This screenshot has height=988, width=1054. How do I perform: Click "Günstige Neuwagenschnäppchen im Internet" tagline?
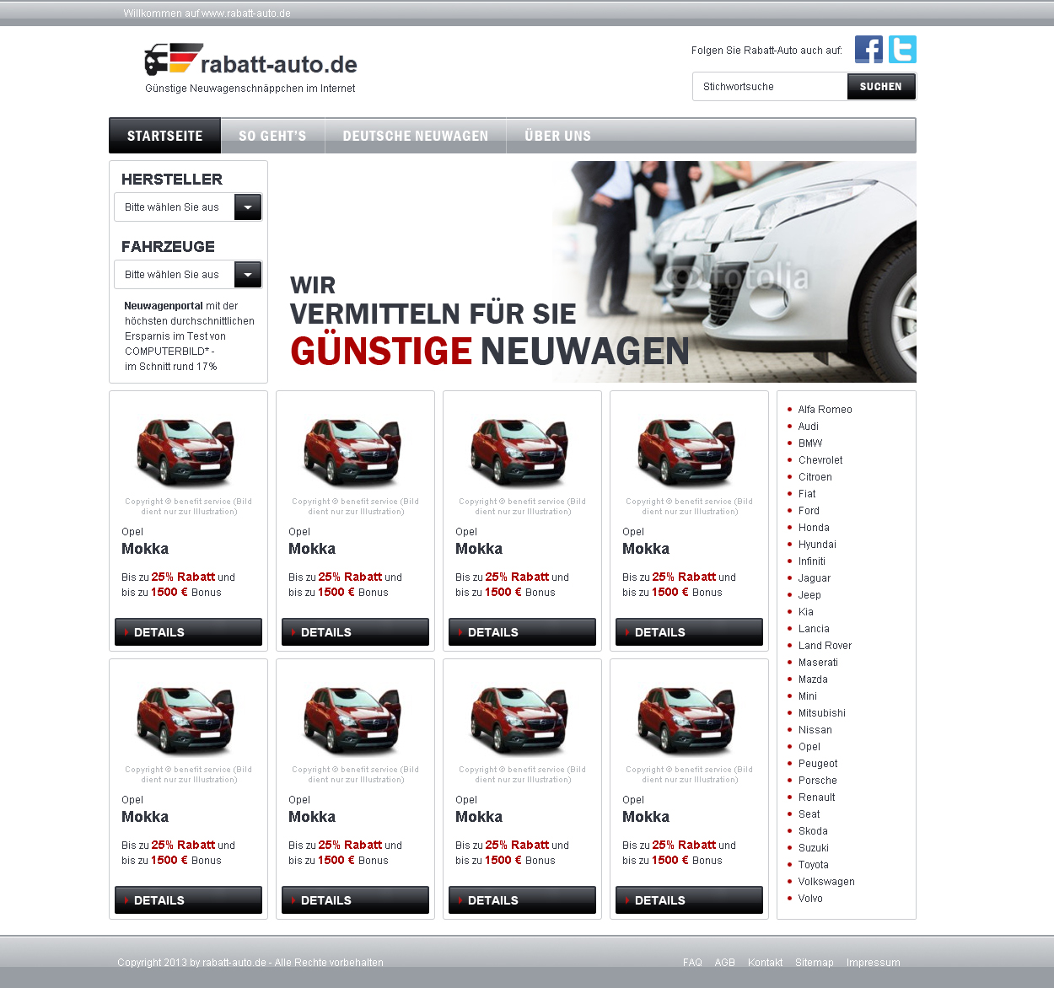click(x=250, y=89)
